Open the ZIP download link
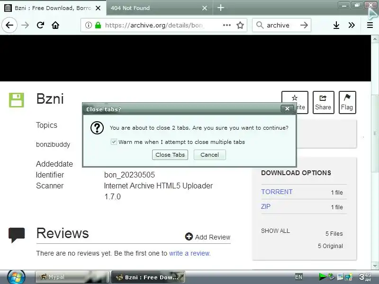 point(266,206)
